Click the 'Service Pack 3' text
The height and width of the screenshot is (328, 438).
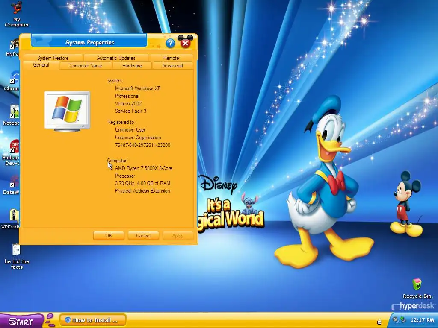point(130,111)
